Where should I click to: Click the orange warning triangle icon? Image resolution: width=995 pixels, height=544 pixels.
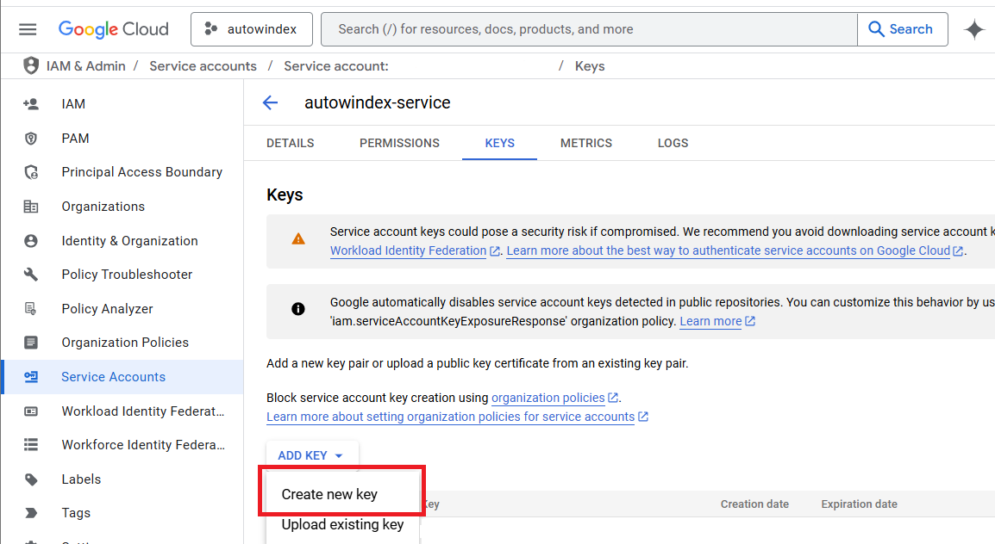298,239
